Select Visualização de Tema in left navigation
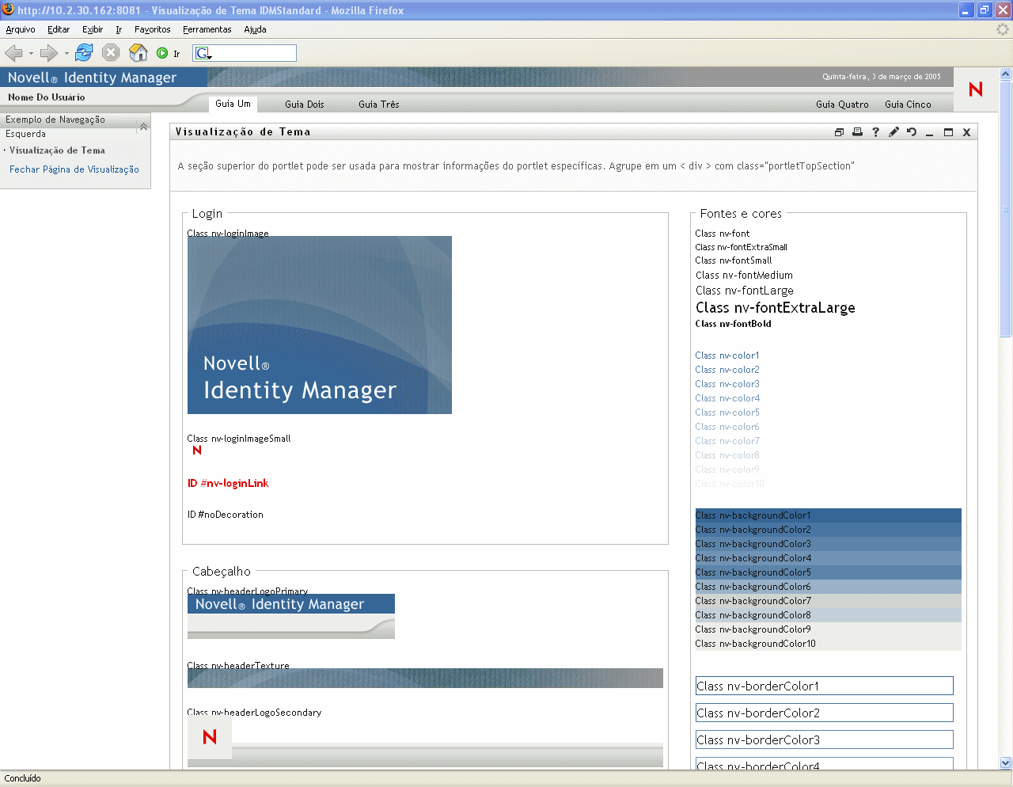 (x=57, y=150)
